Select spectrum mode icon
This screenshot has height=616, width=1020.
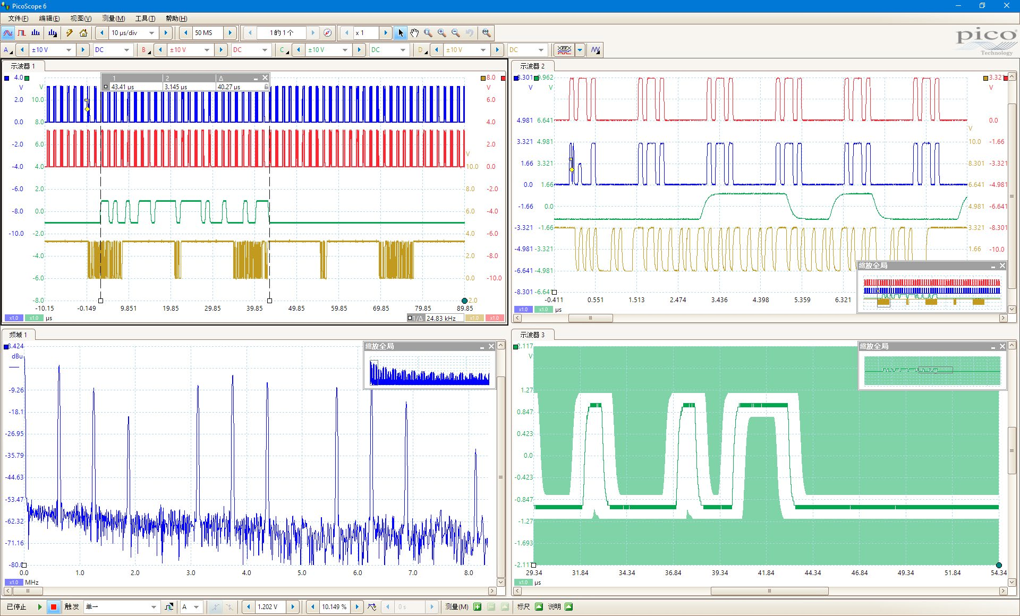pos(36,33)
